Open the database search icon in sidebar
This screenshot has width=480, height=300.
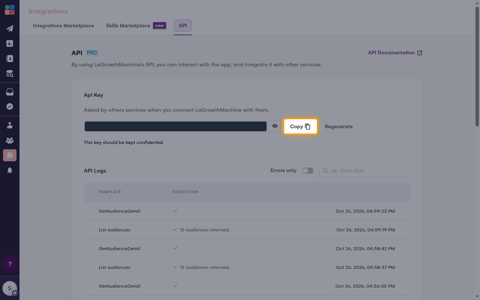click(10, 73)
